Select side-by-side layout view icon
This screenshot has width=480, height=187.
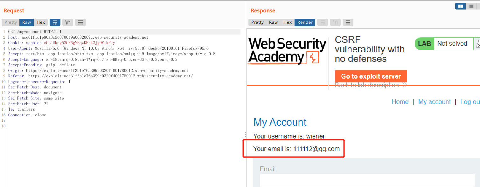[x=460, y=6]
